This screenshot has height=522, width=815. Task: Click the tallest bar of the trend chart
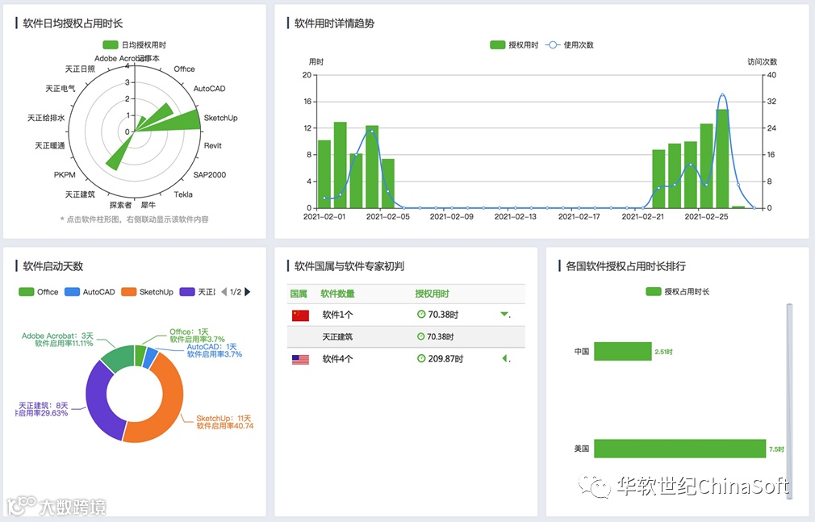tap(722, 159)
